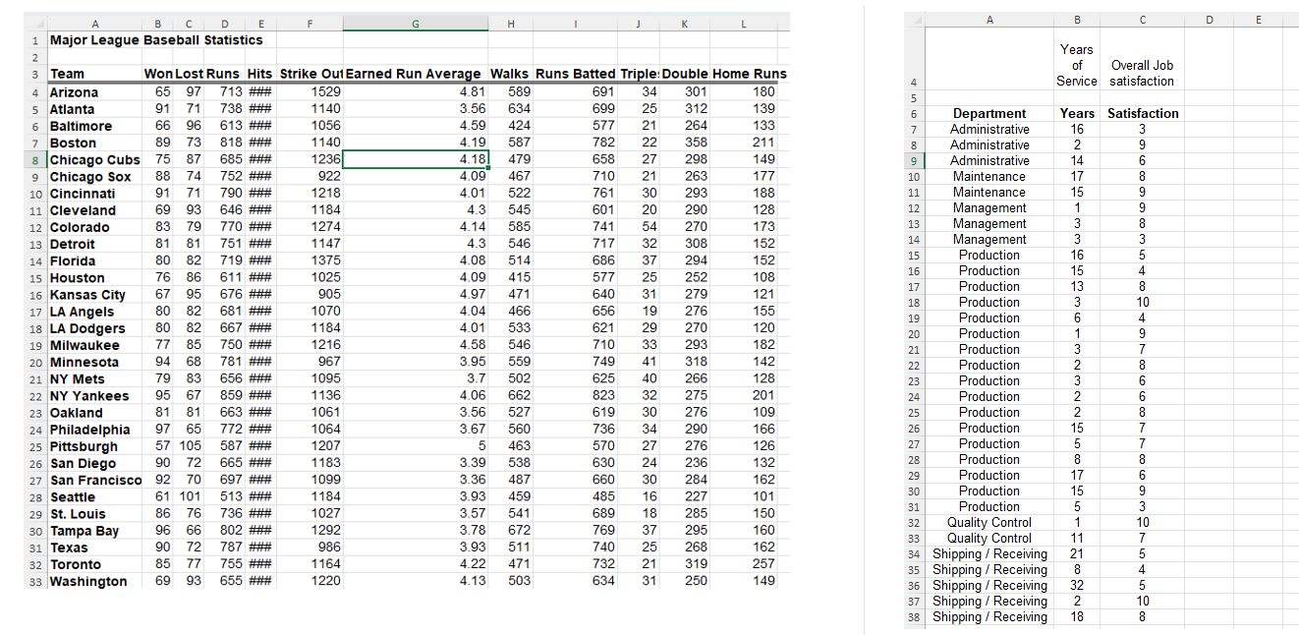Select the "Years of Service" header cell
1299x635 pixels.
tap(1077, 61)
